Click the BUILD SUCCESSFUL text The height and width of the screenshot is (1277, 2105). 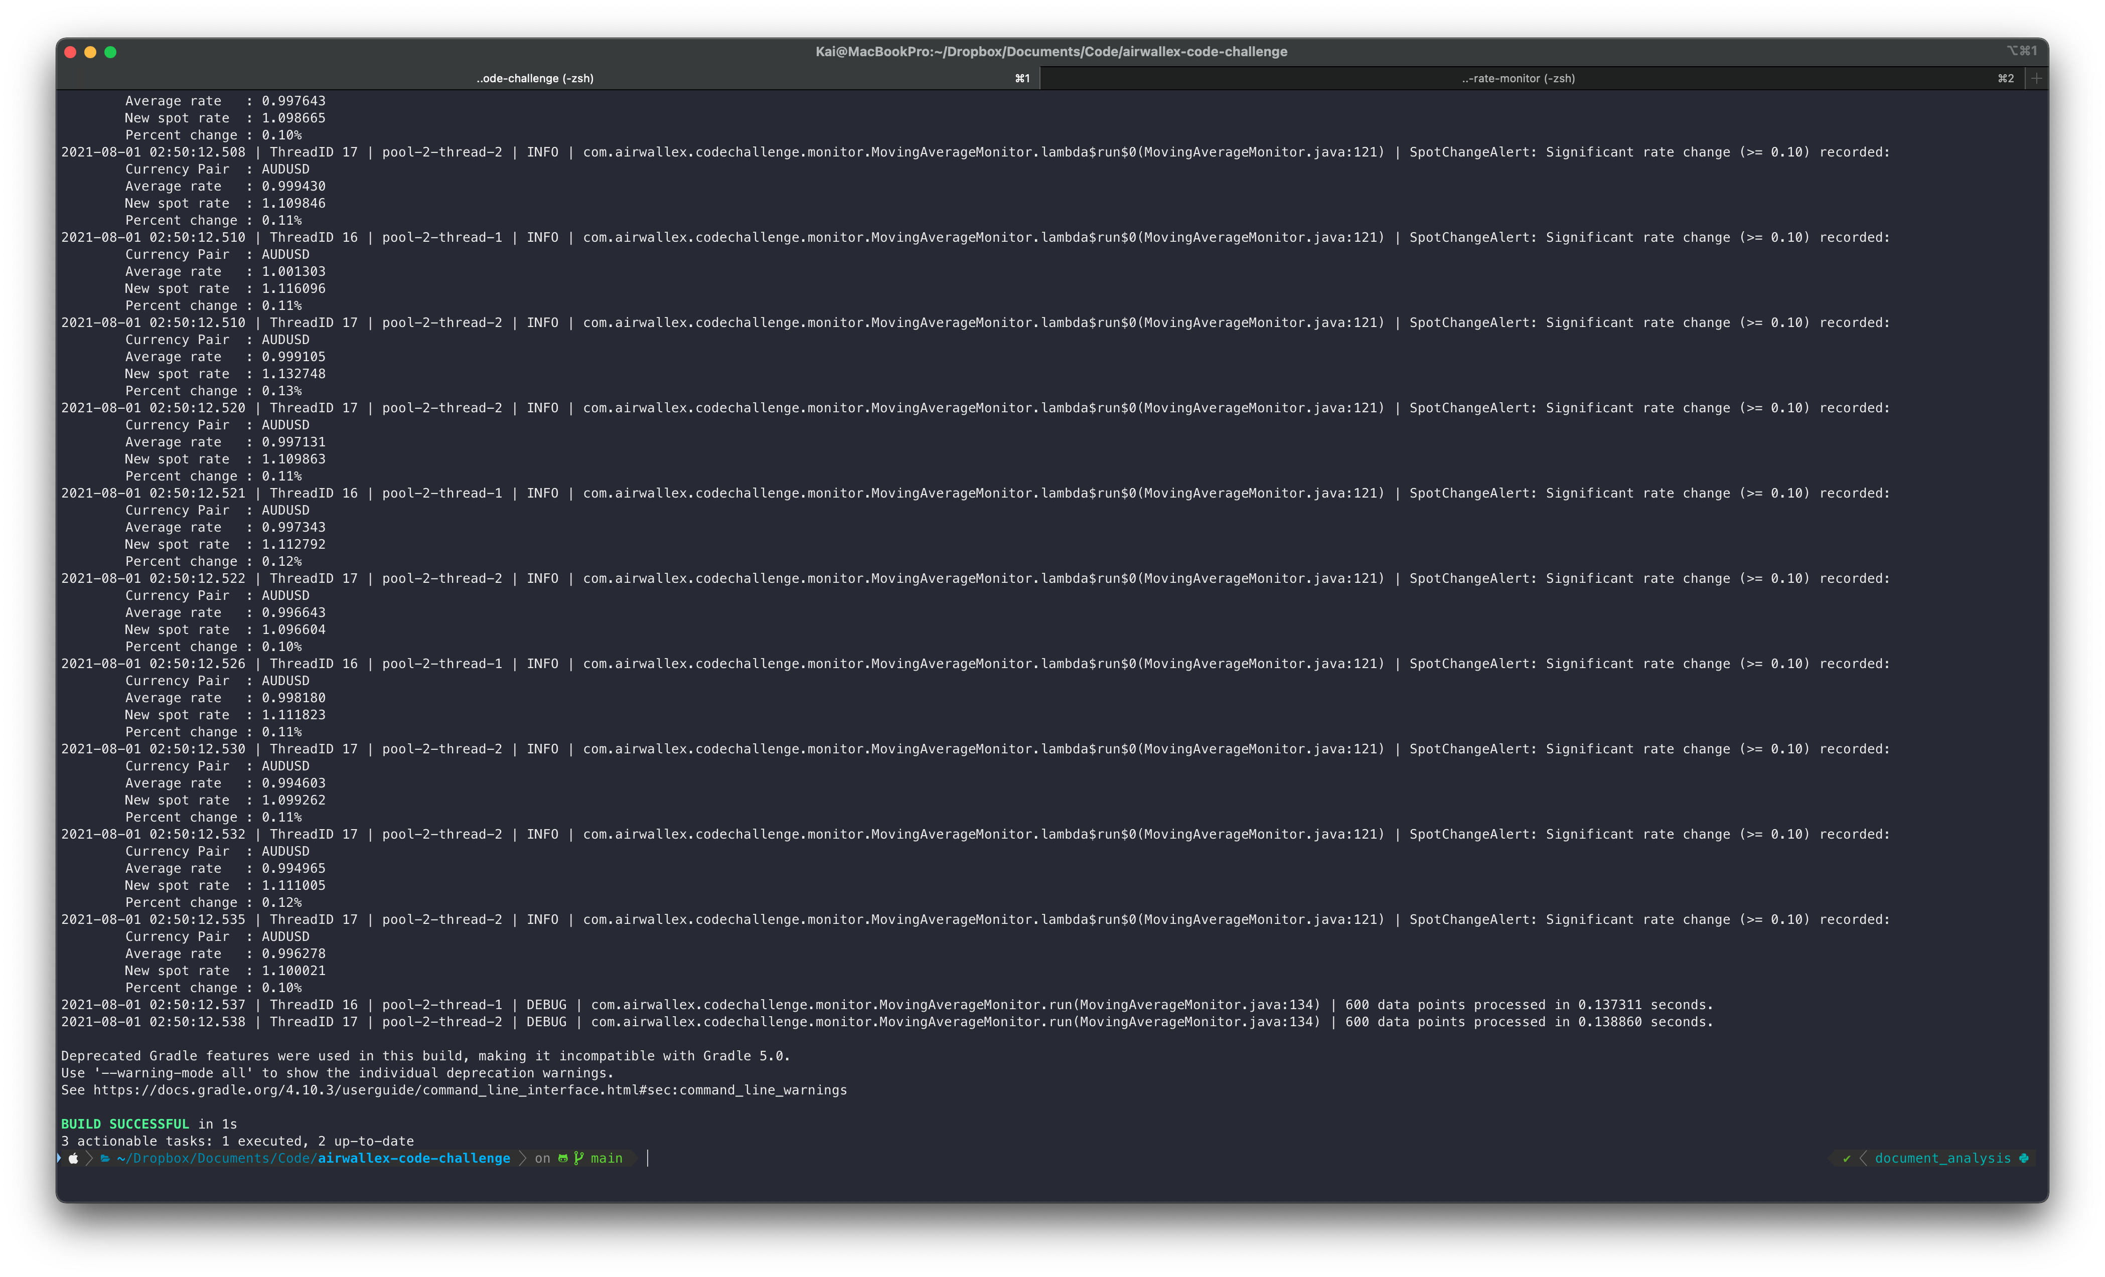click(125, 1125)
